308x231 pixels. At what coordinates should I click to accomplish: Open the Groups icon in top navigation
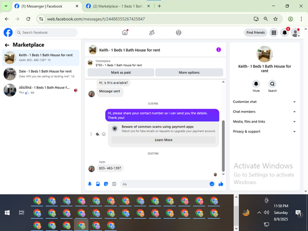(179, 33)
